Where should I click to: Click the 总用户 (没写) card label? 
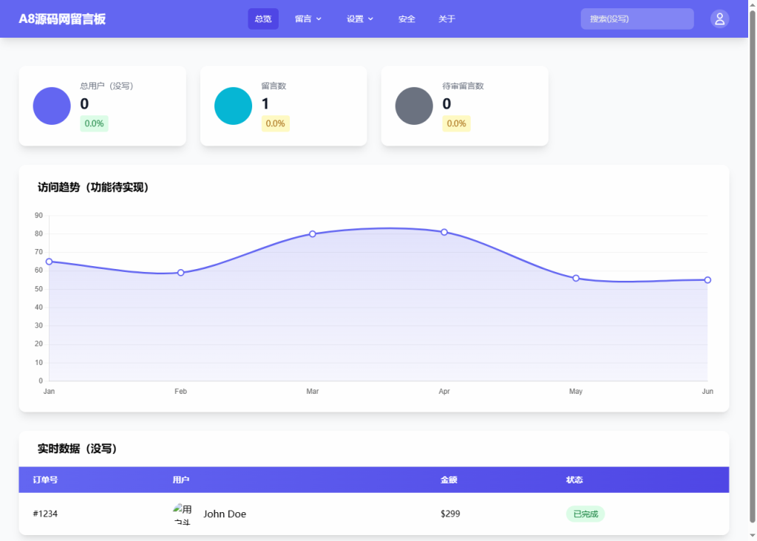tap(106, 86)
